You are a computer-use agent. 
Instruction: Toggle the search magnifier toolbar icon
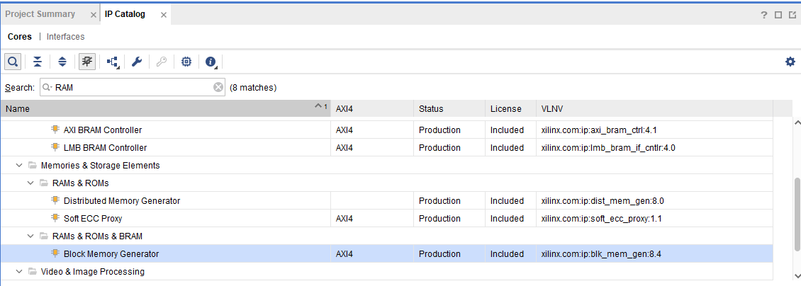tap(13, 62)
